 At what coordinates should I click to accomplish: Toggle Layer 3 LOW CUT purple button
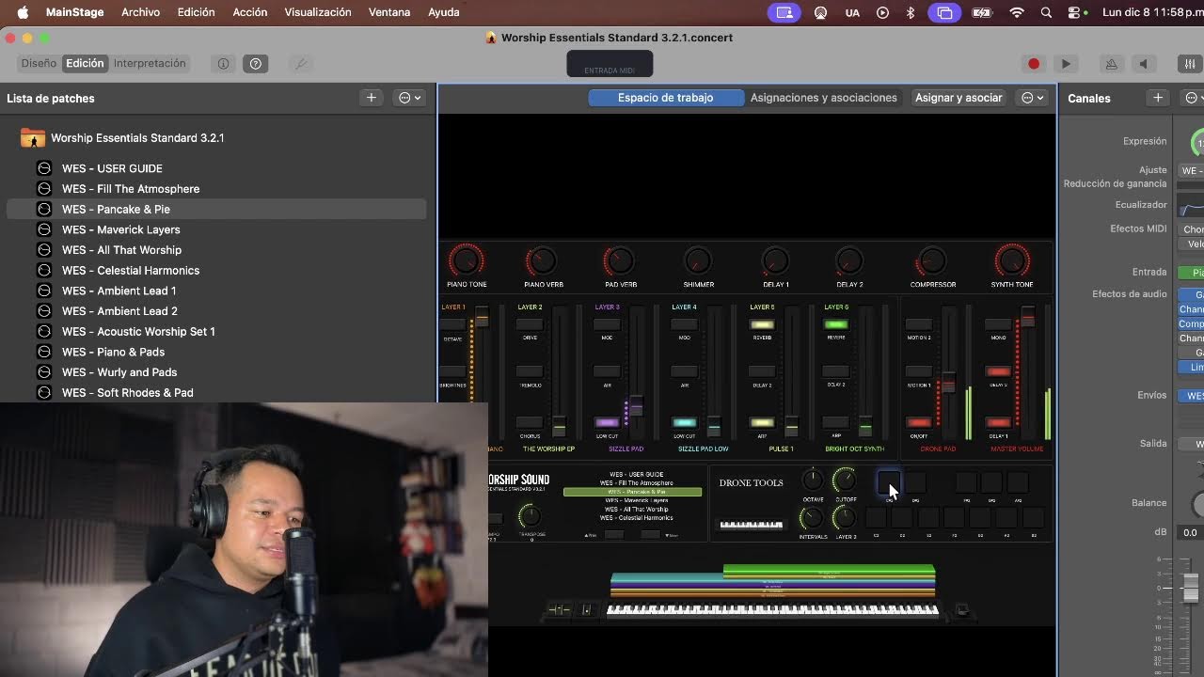pos(607,423)
